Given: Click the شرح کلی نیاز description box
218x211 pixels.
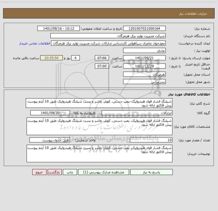Looking at the screenshot, I should (99, 103).
